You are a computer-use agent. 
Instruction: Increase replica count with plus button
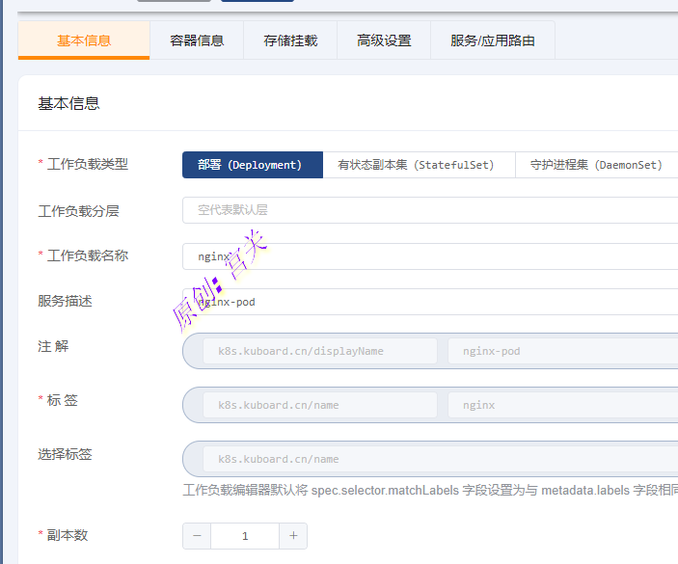click(x=293, y=536)
